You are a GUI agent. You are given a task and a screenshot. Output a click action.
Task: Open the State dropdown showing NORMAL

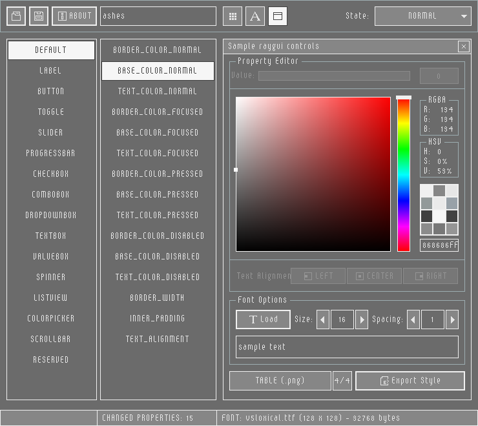[x=422, y=16]
